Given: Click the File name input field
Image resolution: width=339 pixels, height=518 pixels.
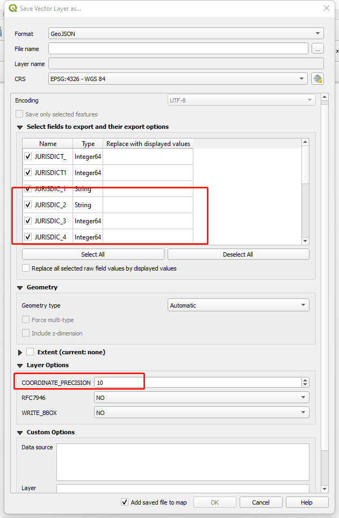Looking at the screenshot, I should click(x=178, y=49).
